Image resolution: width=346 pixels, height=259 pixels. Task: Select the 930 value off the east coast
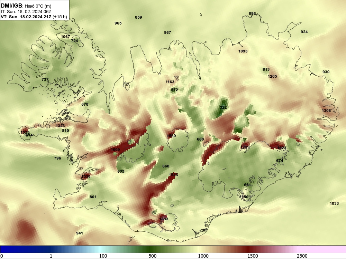[x=326, y=72]
